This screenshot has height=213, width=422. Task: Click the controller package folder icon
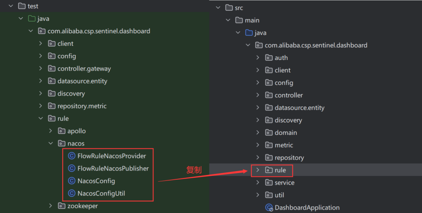[269, 95]
